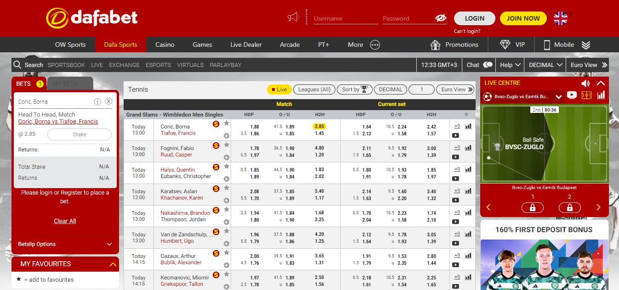Click the announcements megaphone icon
The width and height of the screenshot is (619, 290).
(x=293, y=17)
